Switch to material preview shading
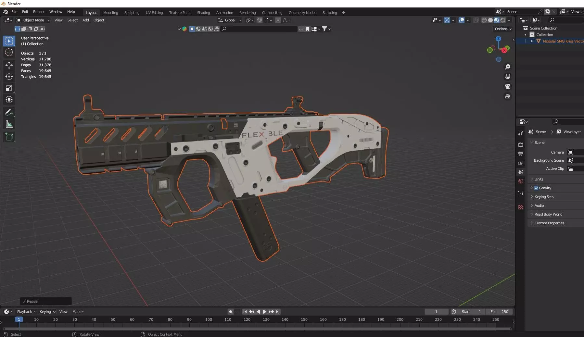The height and width of the screenshot is (337, 584). [497, 20]
